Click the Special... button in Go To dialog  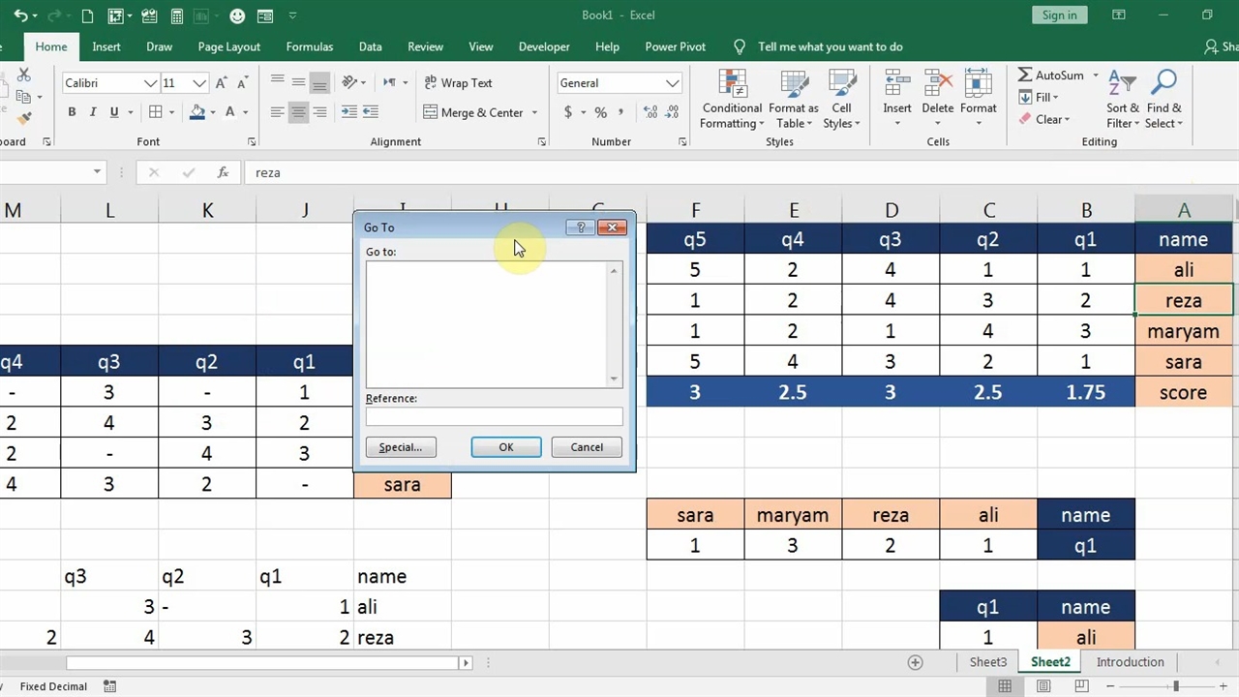pyautogui.click(x=401, y=447)
